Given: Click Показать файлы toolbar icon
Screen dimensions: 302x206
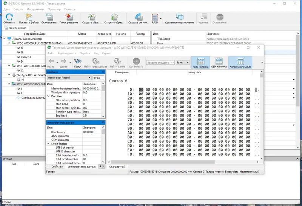Looking at the screenshot, I should click(x=29, y=17).
